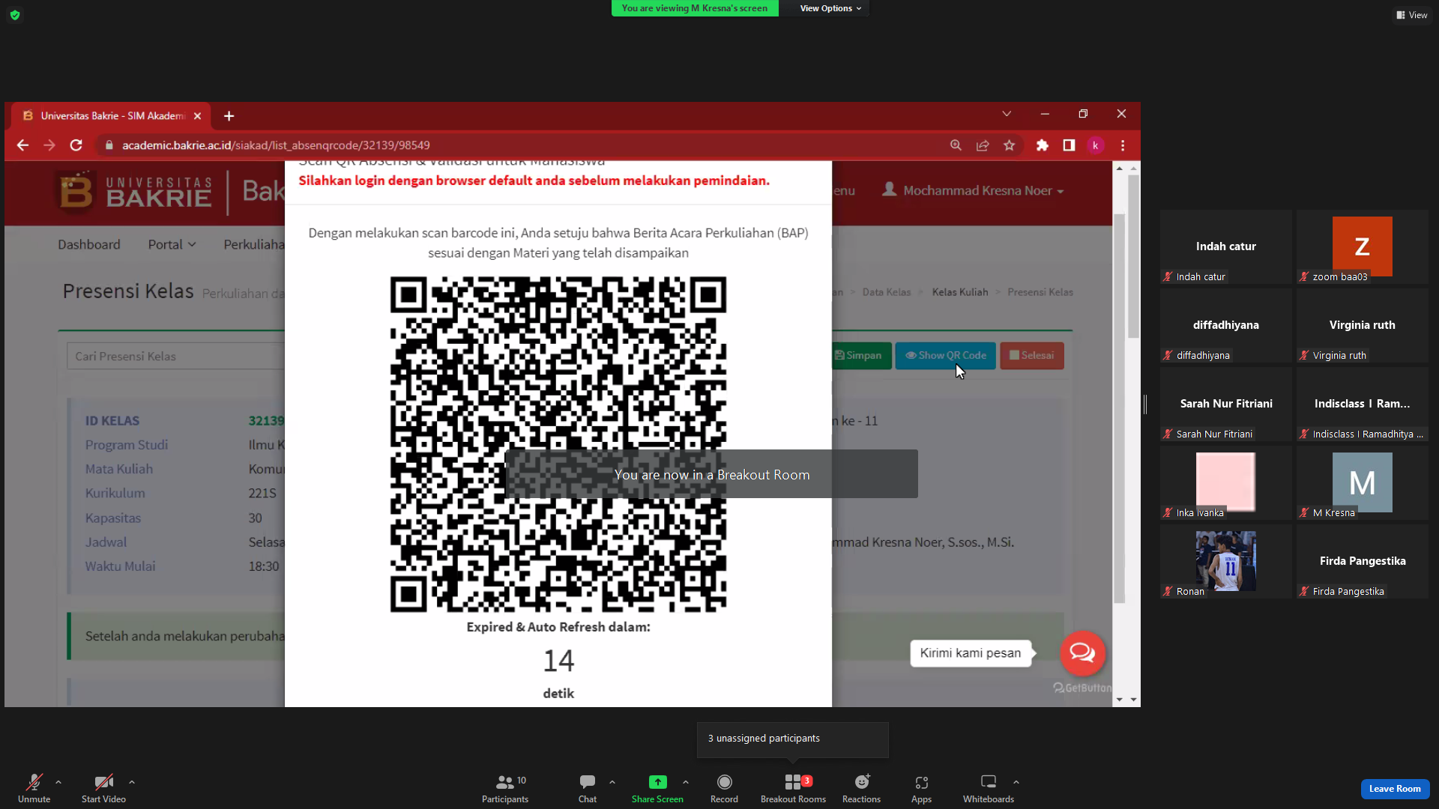The width and height of the screenshot is (1439, 809).
Task: Open the Data Kelas breadcrumb link
Action: coord(887,292)
